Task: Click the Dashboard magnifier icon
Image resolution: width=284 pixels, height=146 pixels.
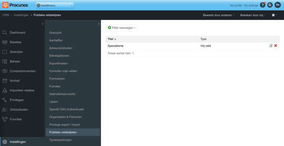Action: [x=4, y=32]
